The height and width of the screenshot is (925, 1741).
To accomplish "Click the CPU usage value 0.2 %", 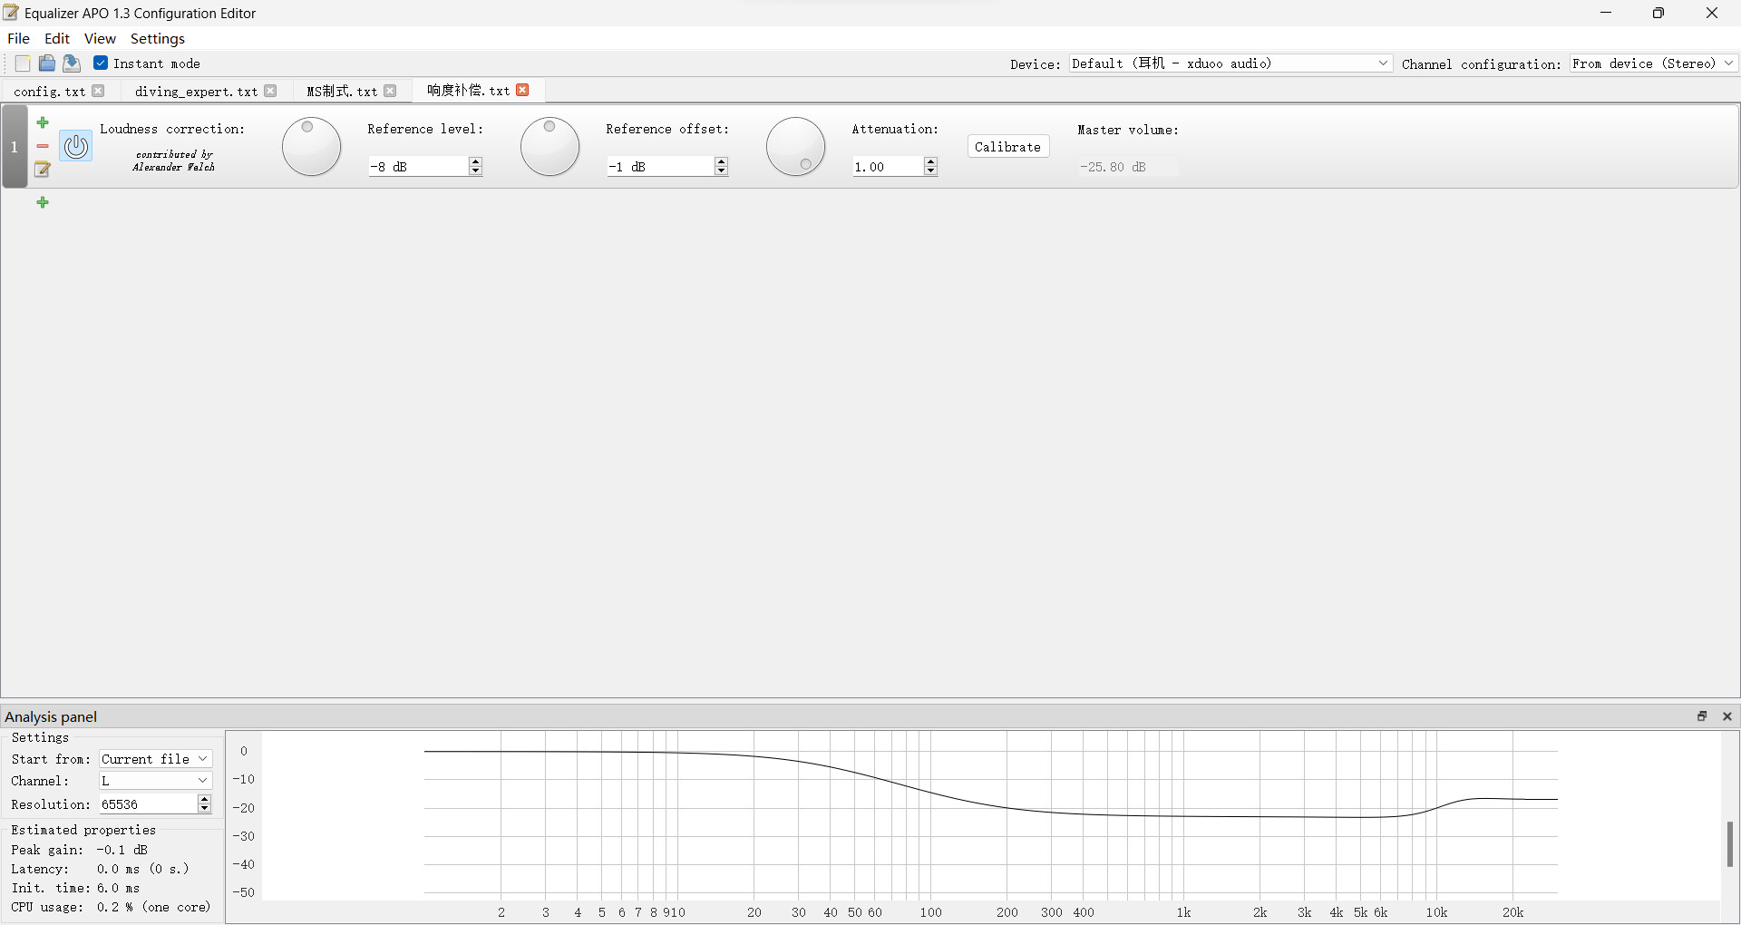I will click(x=154, y=907).
